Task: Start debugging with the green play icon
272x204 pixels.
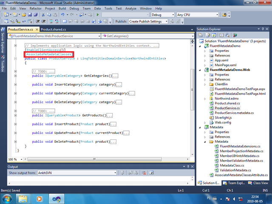Action: tap(98, 15)
